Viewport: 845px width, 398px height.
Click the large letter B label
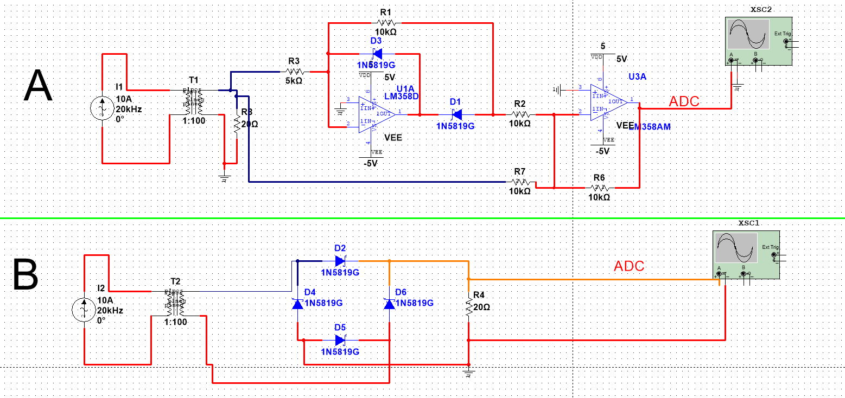[26, 274]
